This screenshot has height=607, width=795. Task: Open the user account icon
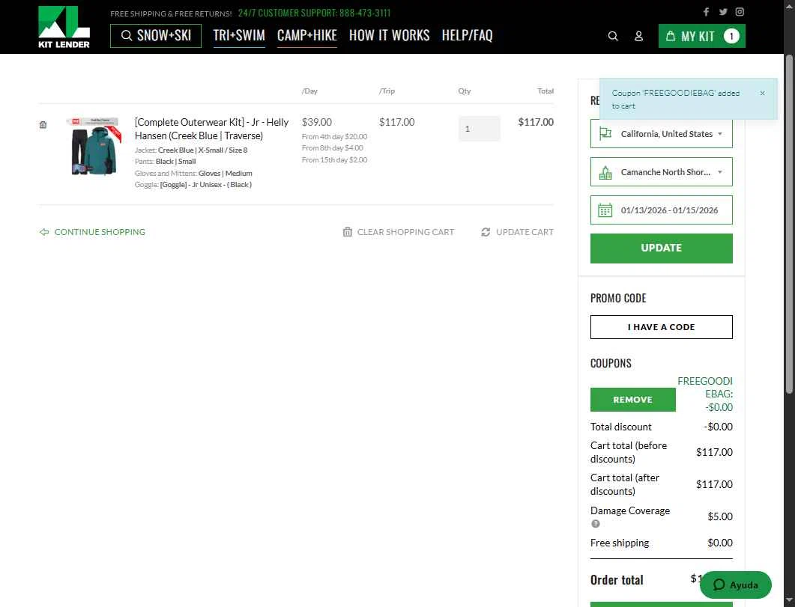(x=639, y=36)
